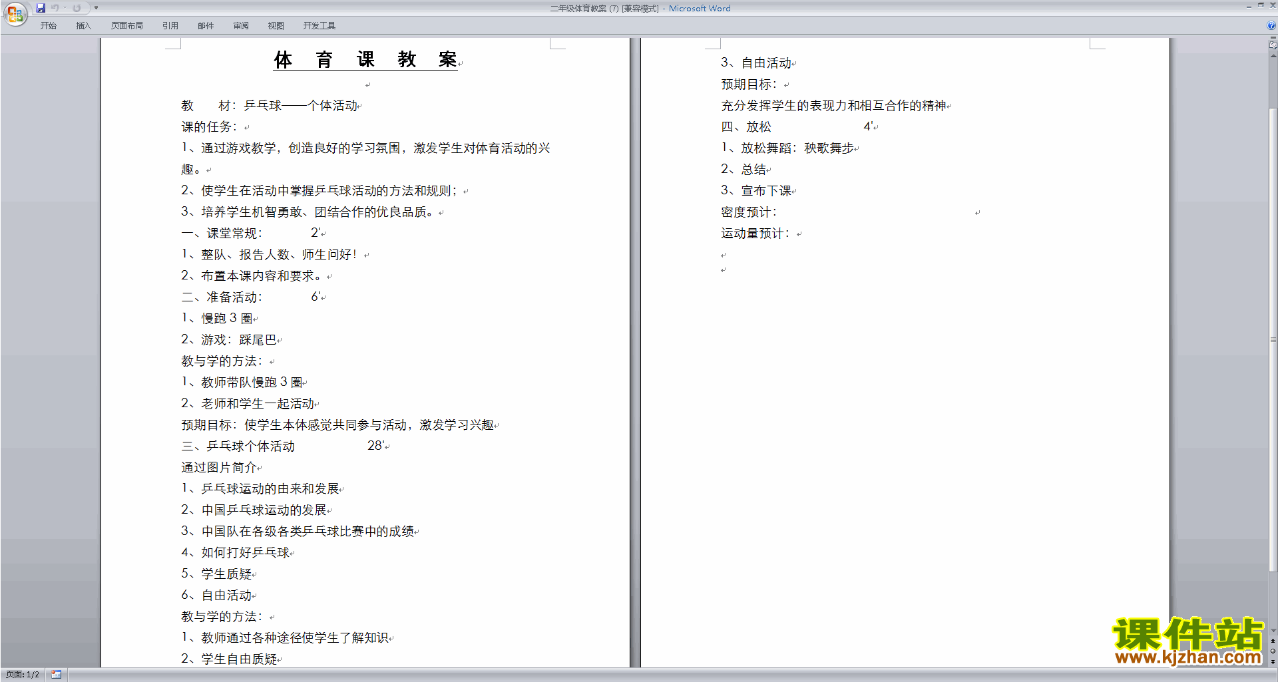Open Microsoft Word Help
The height and width of the screenshot is (682, 1278).
pyautogui.click(x=1271, y=26)
